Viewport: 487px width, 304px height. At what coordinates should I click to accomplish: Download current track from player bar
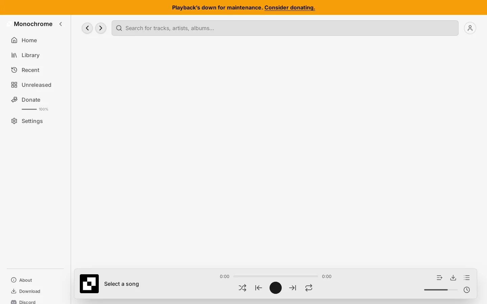click(453, 278)
